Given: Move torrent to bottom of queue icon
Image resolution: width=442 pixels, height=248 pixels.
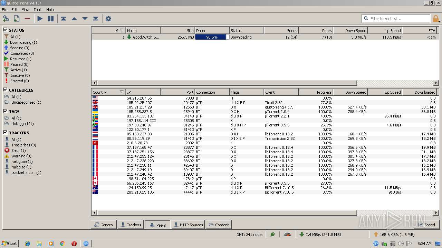Looking at the screenshot, I should 96,19.
